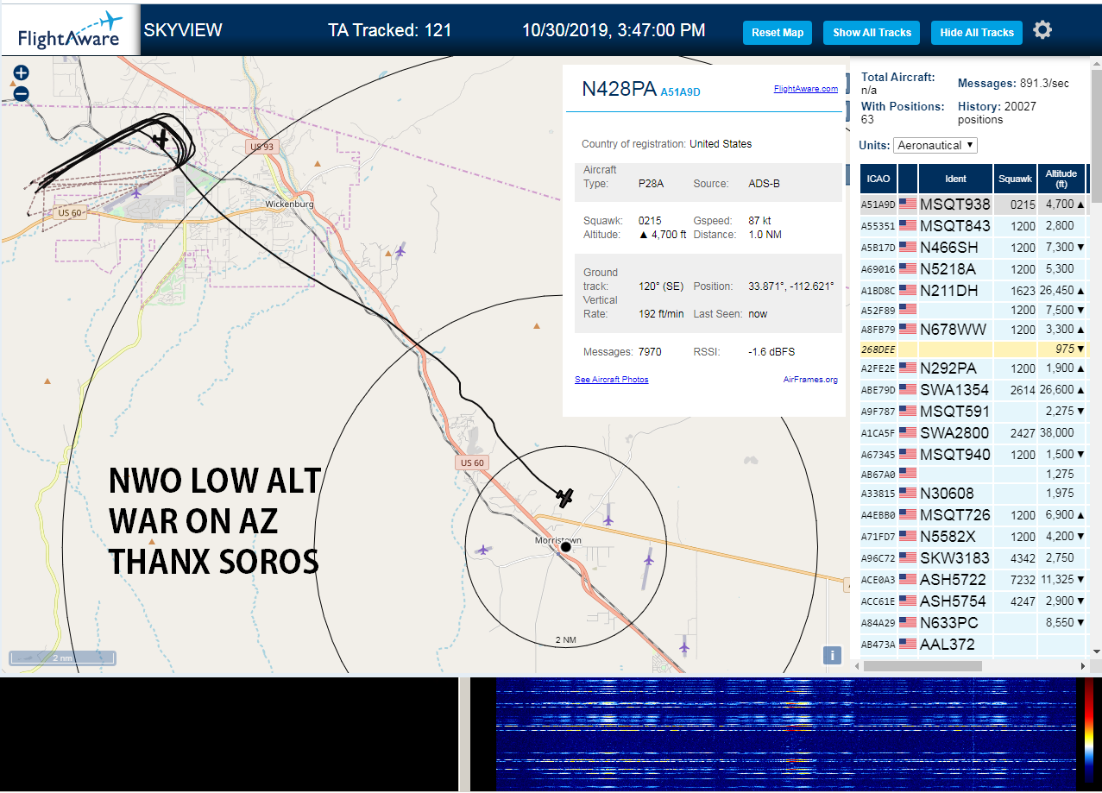1102x793 pixels.
Task: Click ICAO code A52F89 in table
Action: (878, 310)
